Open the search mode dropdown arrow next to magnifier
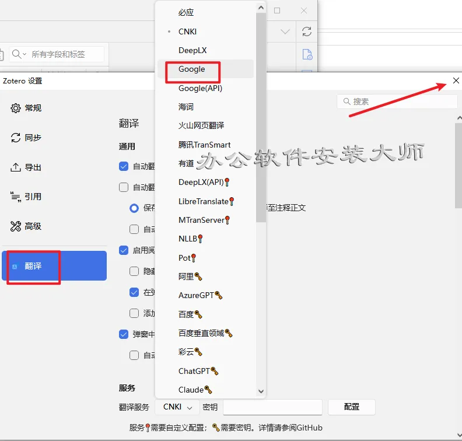The image size is (462, 441). click(x=24, y=54)
